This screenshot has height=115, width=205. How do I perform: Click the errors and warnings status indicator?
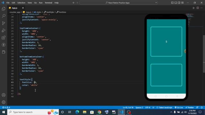tap(6, 108)
